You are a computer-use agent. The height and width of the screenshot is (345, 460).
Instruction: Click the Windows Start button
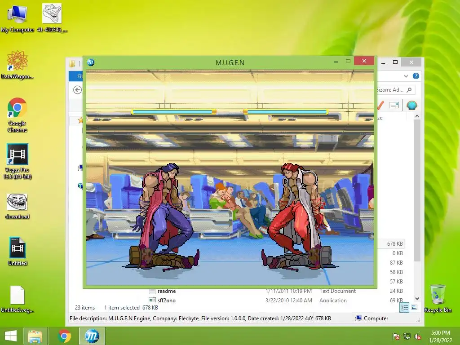click(x=11, y=336)
